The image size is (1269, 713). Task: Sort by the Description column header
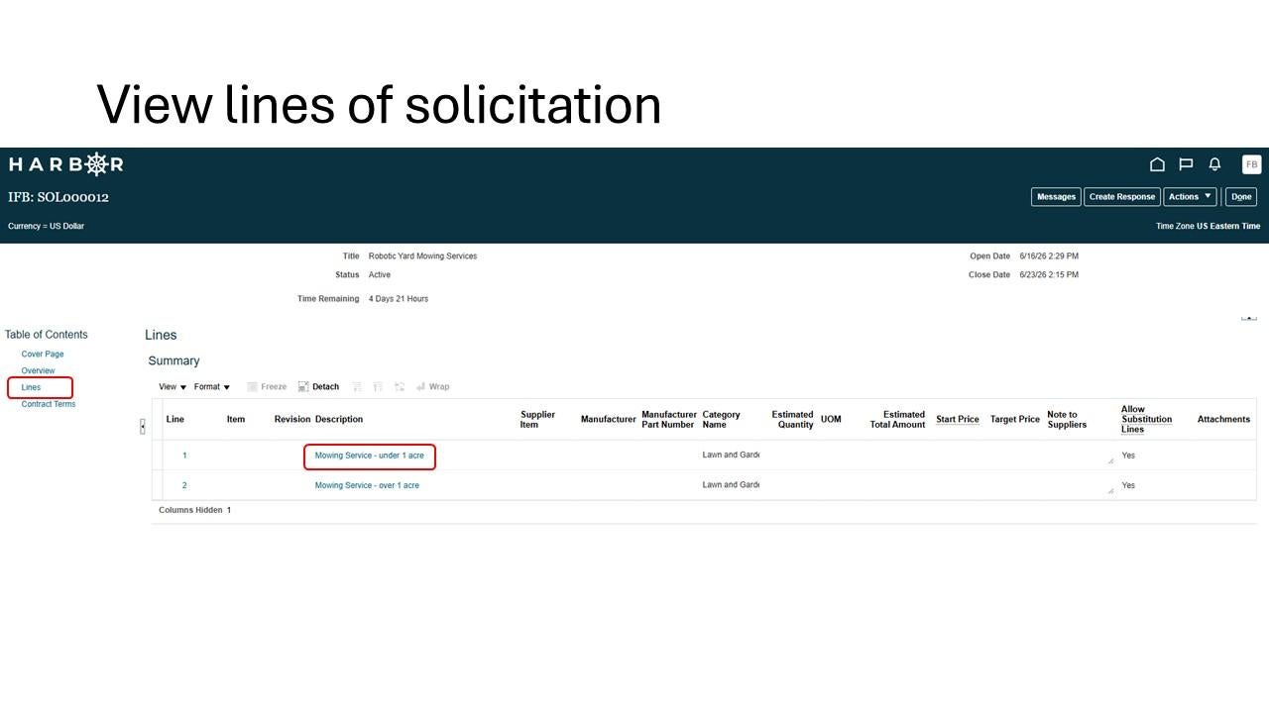coord(339,419)
